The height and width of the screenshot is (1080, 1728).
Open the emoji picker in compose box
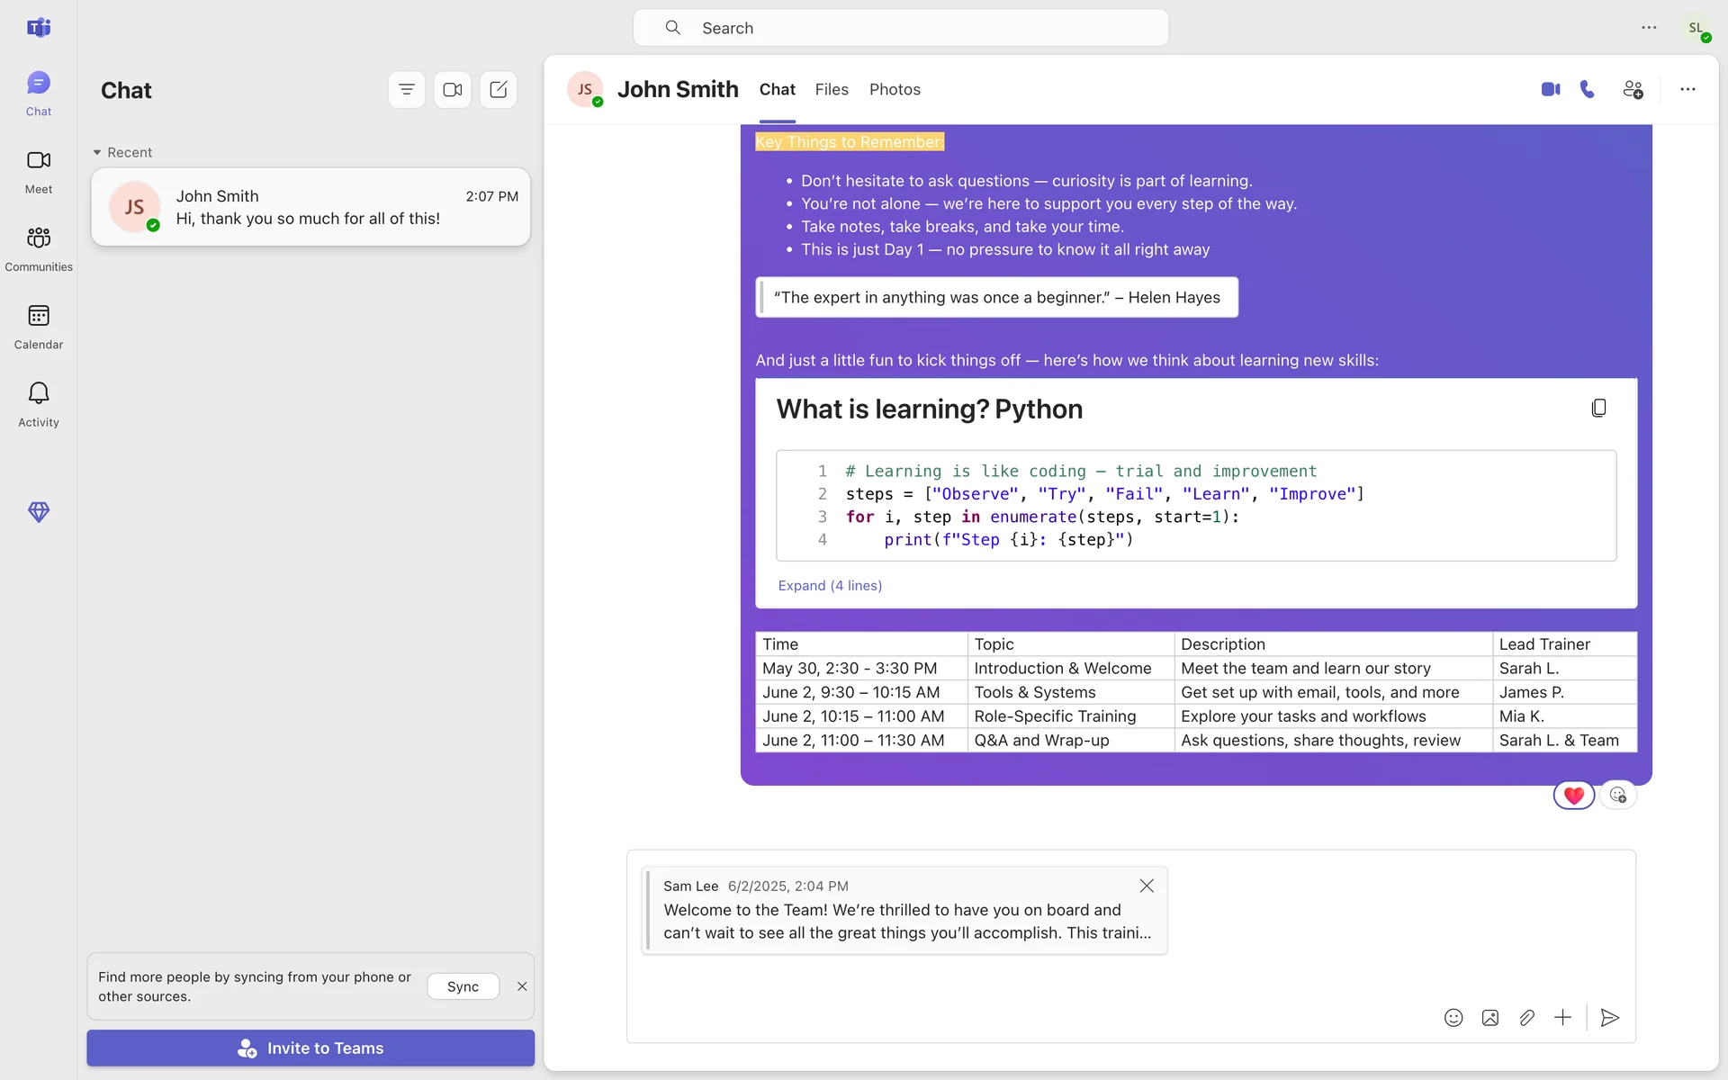pos(1453,1018)
